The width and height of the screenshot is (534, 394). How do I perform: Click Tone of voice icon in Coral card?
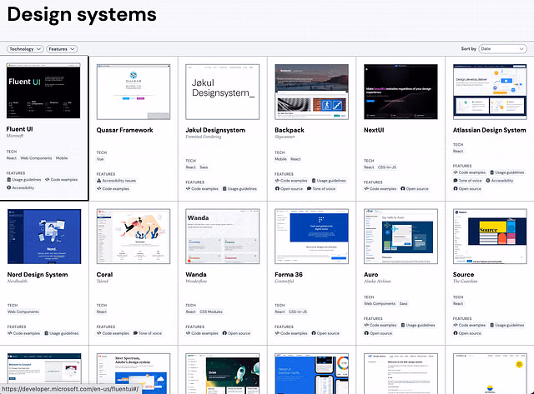click(135, 333)
